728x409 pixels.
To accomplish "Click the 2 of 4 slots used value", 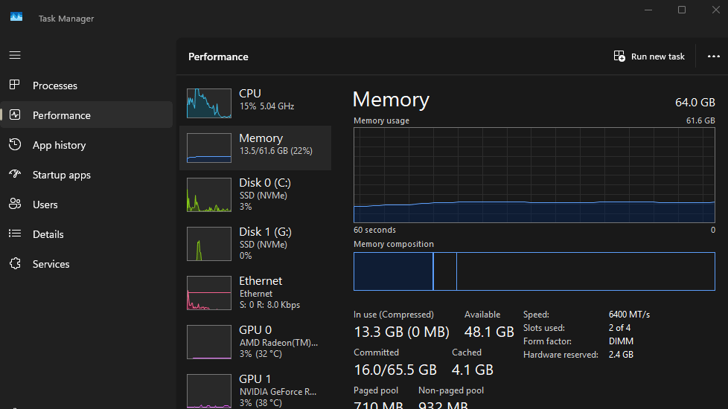I will point(619,328).
